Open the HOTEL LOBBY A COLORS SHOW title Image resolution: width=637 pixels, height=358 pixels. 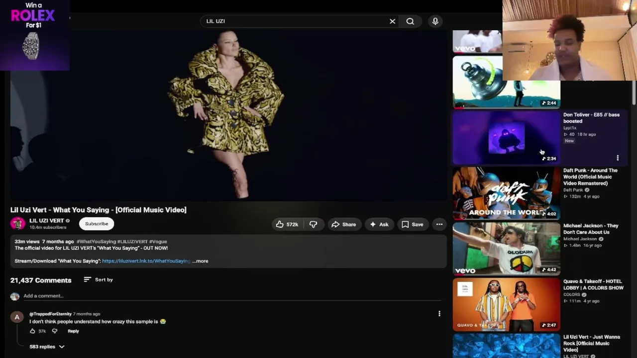click(593, 284)
